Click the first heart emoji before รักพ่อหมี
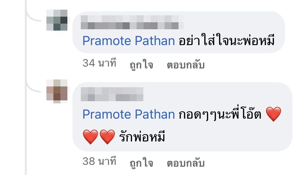The height and width of the screenshot is (175, 302). point(90,137)
